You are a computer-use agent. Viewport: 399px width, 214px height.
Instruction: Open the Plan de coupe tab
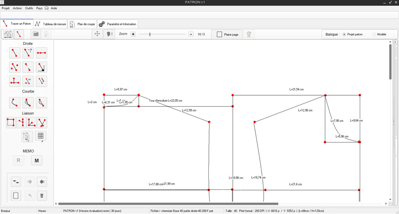click(x=83, y=24)
